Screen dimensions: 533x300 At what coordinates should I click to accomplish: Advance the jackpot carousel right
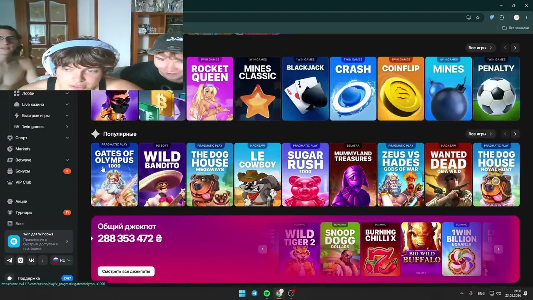tap(498, 249)
